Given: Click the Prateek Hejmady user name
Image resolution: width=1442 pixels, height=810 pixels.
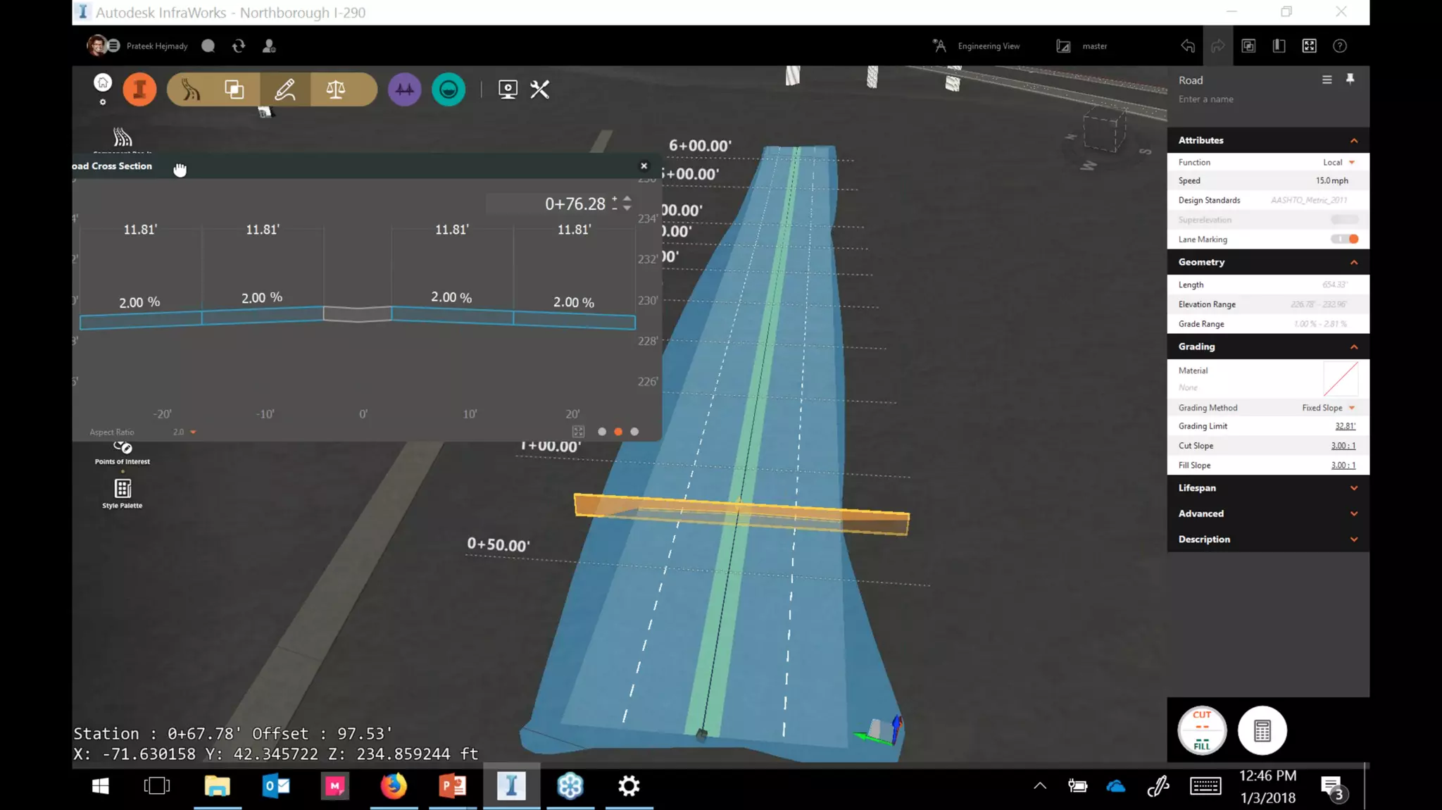Looking at the screenshot, I should (x=157, y=46).
